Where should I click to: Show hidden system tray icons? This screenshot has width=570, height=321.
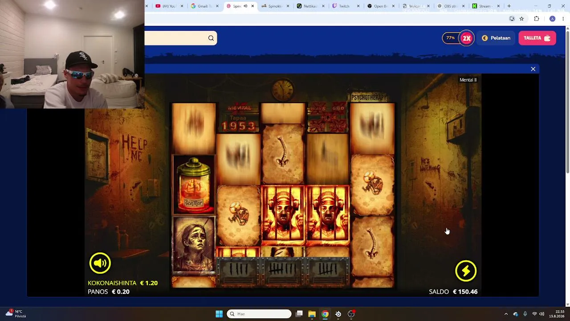pyautogui.click(x=506, y=314)
